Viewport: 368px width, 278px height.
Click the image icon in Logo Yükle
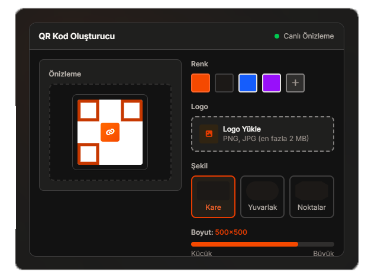click(x=209, y=134)
